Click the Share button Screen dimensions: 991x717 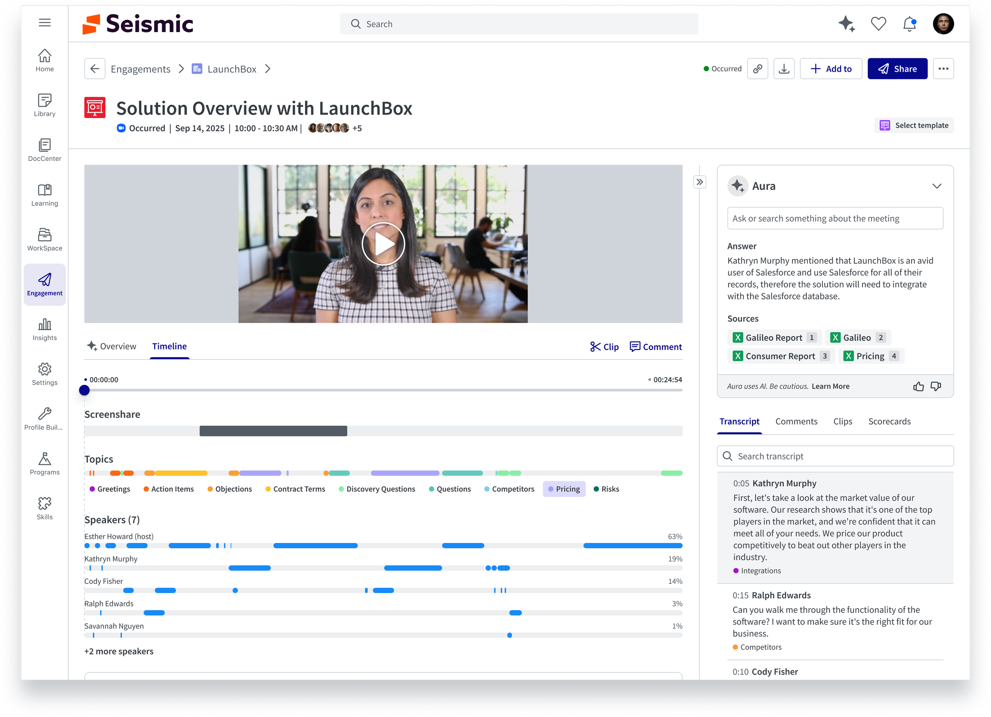pos(897,69)
